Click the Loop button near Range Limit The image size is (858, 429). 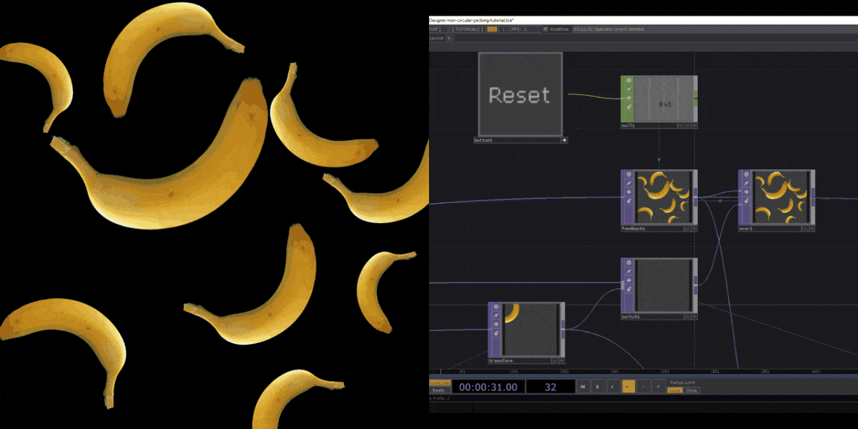point(674,389)
